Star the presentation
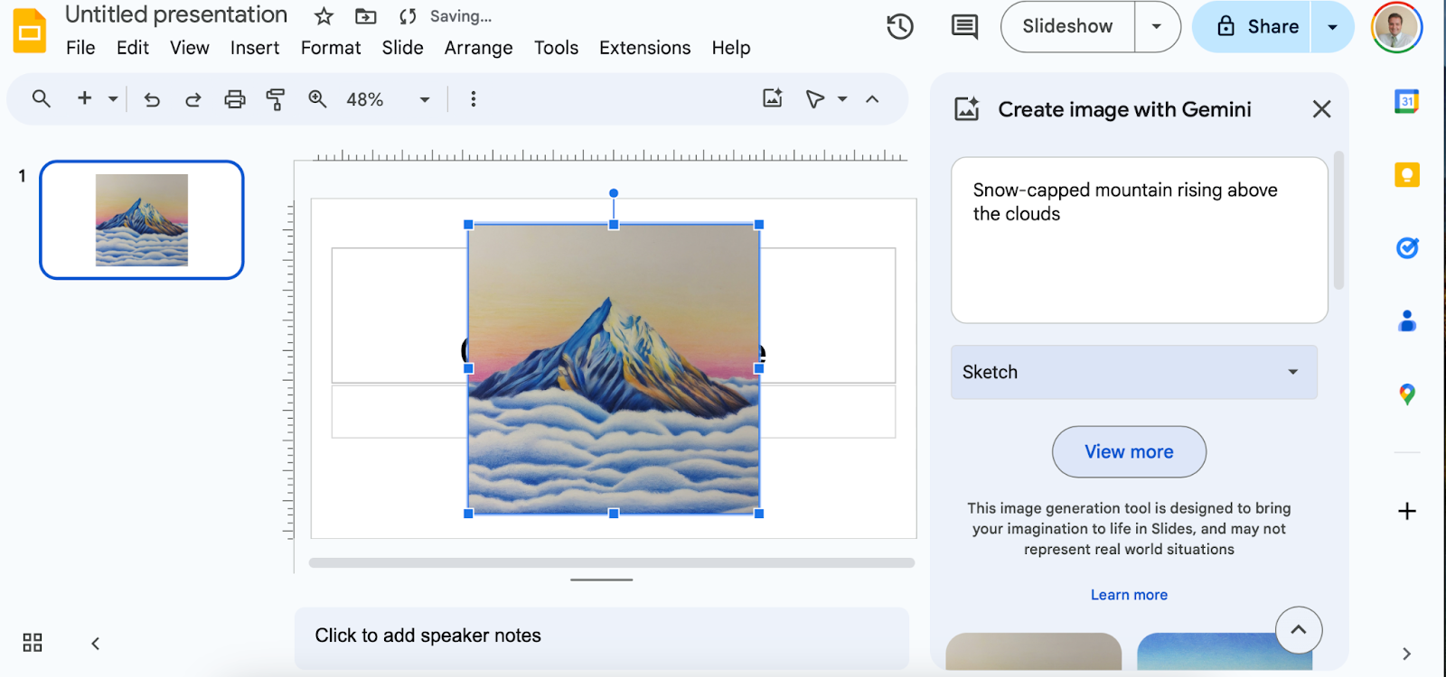 click(x=324, y=16)
